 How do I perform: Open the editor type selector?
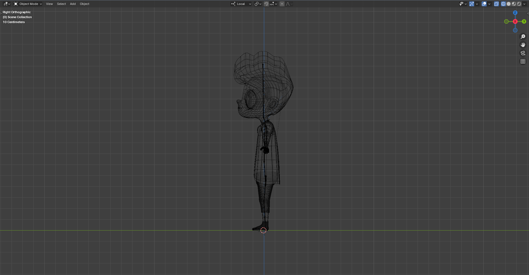[7, 4]
